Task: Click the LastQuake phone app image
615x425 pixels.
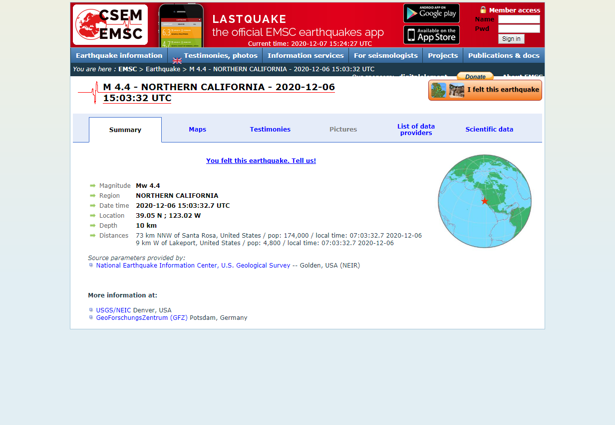Action: tap(181, 25)
